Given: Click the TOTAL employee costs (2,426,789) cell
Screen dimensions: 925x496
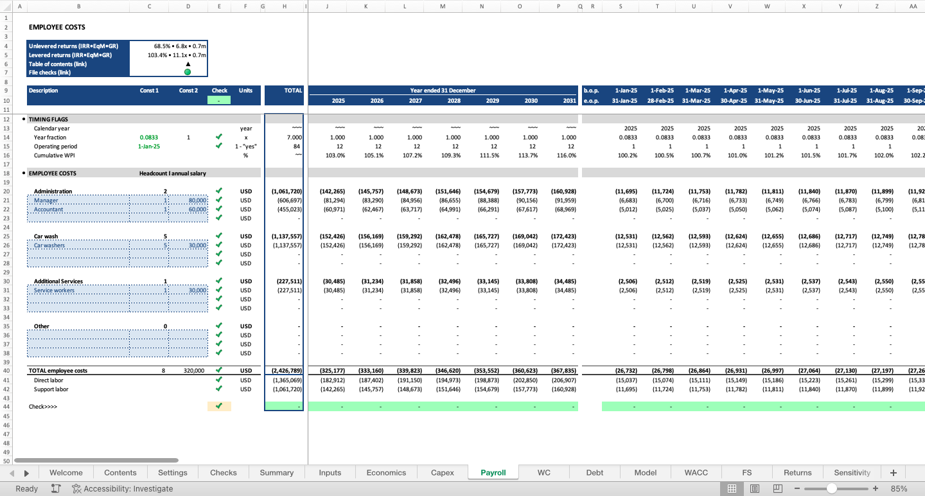Looking at the screenshot, I should 284,371.
